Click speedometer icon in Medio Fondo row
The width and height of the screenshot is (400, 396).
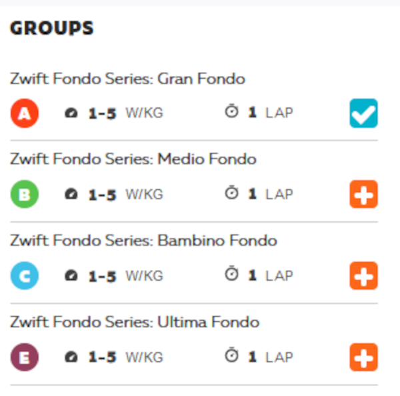[71, 194]
